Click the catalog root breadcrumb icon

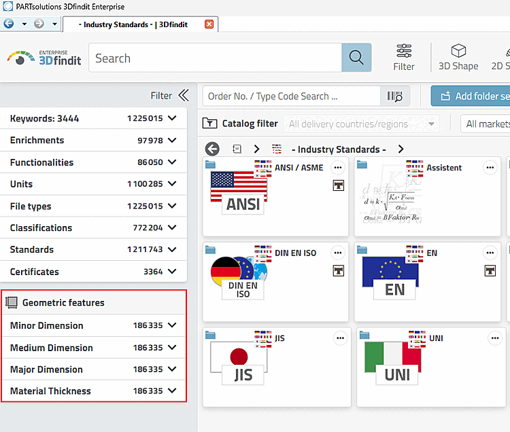[x=237, y=149]
